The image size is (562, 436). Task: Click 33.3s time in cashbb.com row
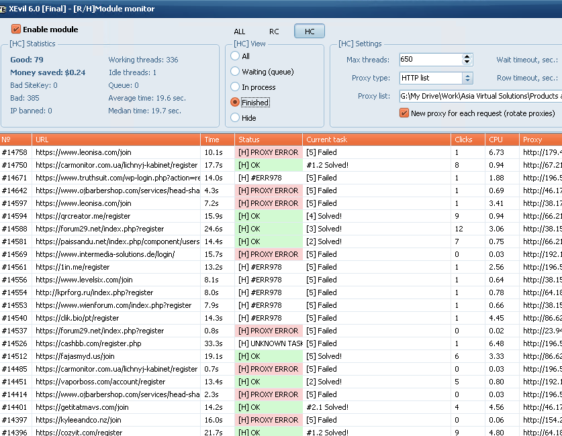[214, 343]
